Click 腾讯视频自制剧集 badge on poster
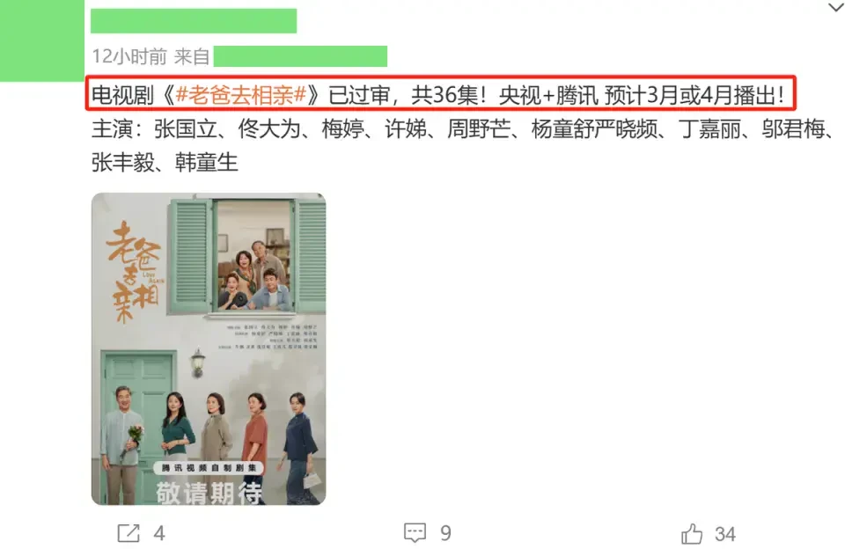This screenshot has height=549, width=845. pos(209,468)
